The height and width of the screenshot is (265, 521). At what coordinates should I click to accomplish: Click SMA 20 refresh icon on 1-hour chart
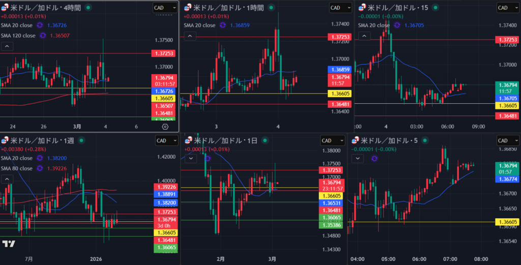pyautogui.click(x=223, y=25)
